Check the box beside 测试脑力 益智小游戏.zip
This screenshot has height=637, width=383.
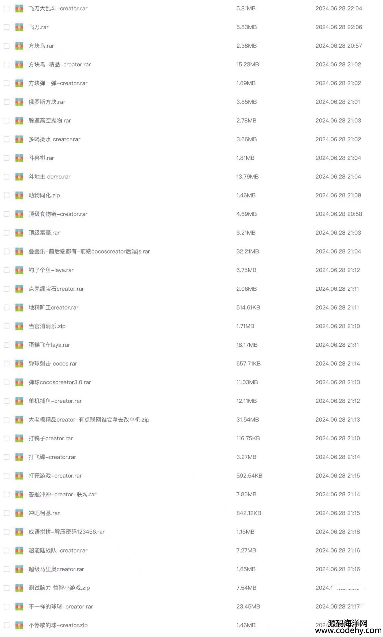coord(7,588)
